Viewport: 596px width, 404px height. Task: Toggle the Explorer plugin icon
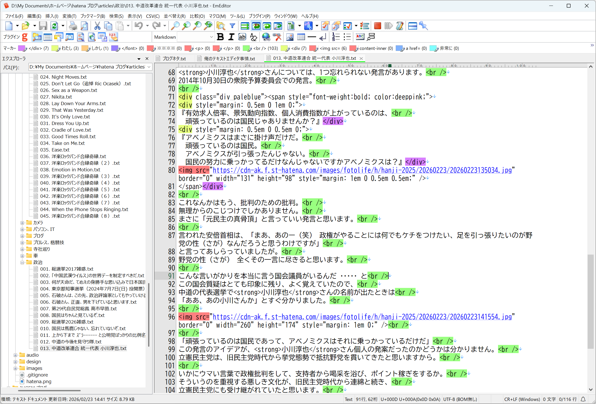37,37
